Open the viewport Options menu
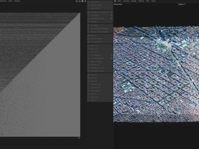Screen dimensions: 199x149 141,1
